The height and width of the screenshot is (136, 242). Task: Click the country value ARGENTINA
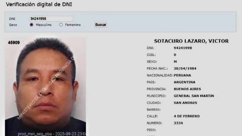click(184, 82)
